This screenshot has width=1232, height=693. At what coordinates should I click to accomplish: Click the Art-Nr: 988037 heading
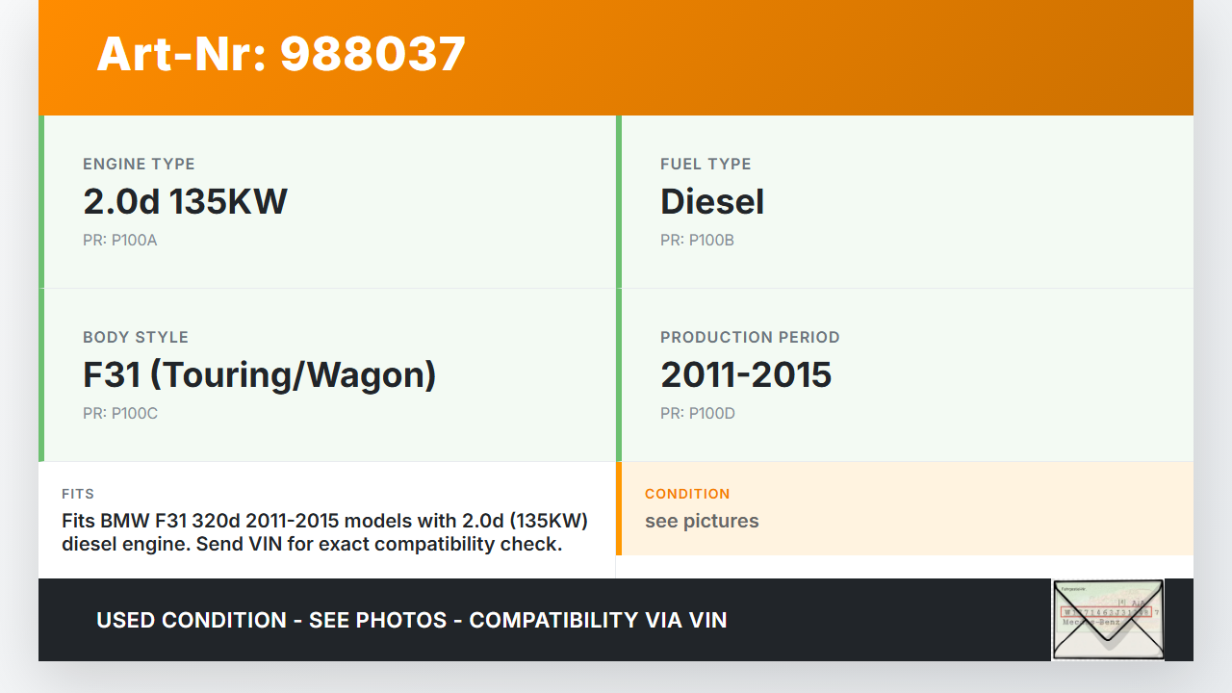pyautogui.click(x=281, y=54)
